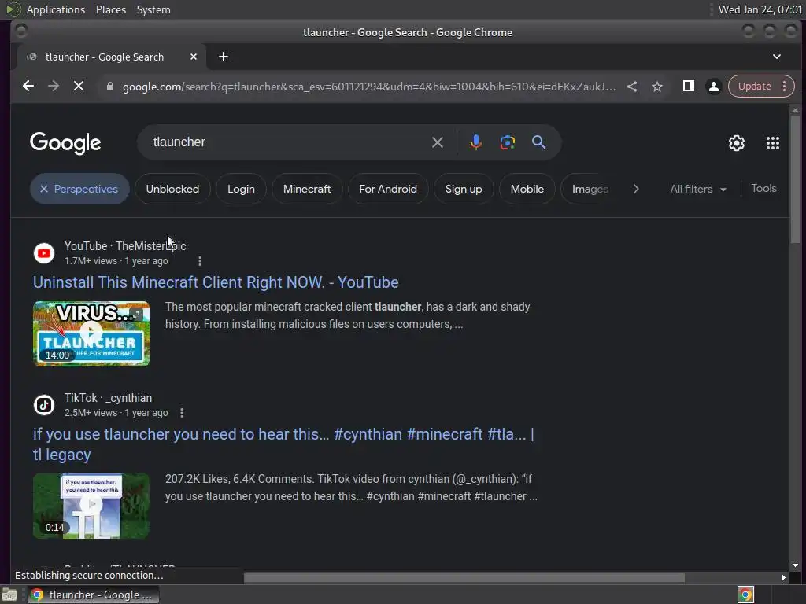Screen dimensions: 806x604
Task: Click the horizontal scrollbar thumb
Action: [x=464, y=578]
